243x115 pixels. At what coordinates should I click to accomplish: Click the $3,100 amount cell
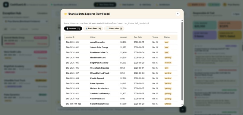(x=123, y=83)
